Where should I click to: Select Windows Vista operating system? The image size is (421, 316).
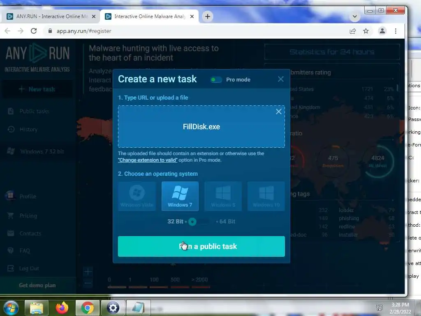tap(137, 196)
